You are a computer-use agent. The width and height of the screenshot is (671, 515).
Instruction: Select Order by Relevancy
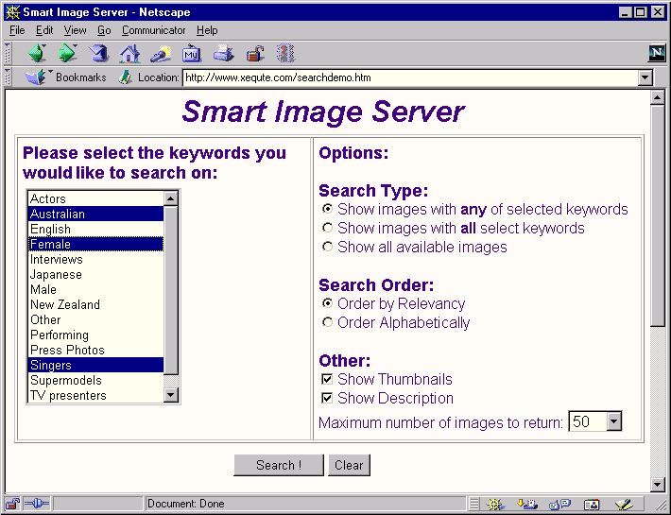pyautogui.click(x=327, y=303)
